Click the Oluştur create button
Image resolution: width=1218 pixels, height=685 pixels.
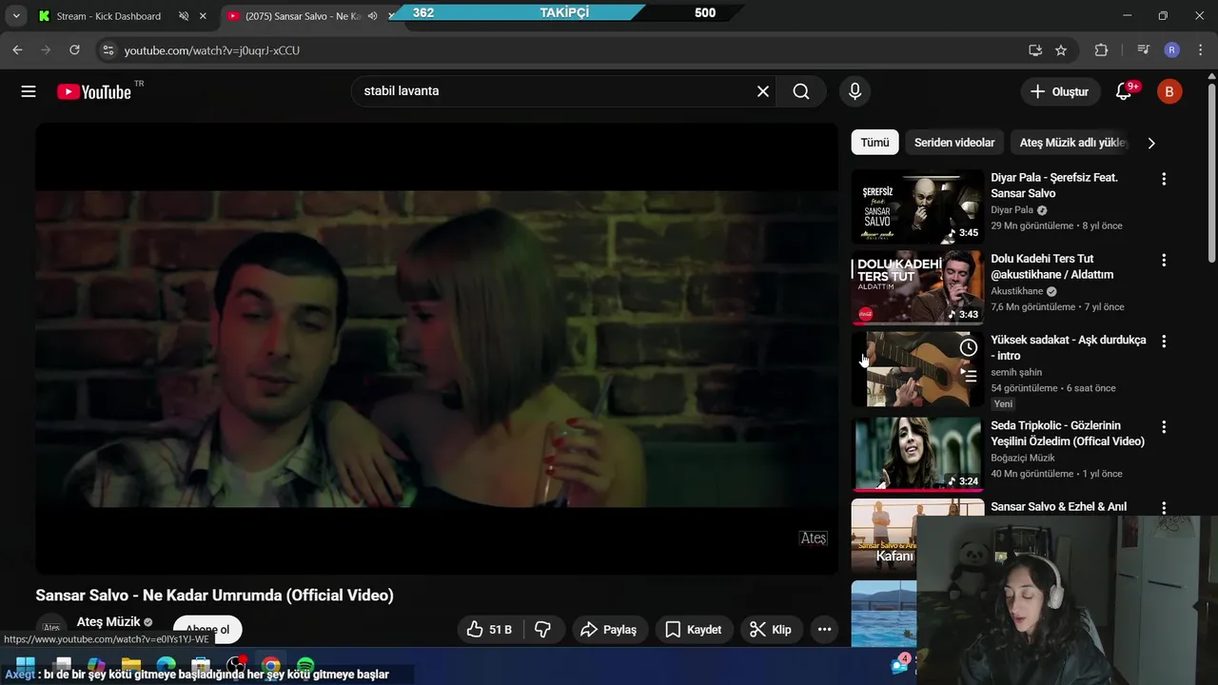(1060, 91)
